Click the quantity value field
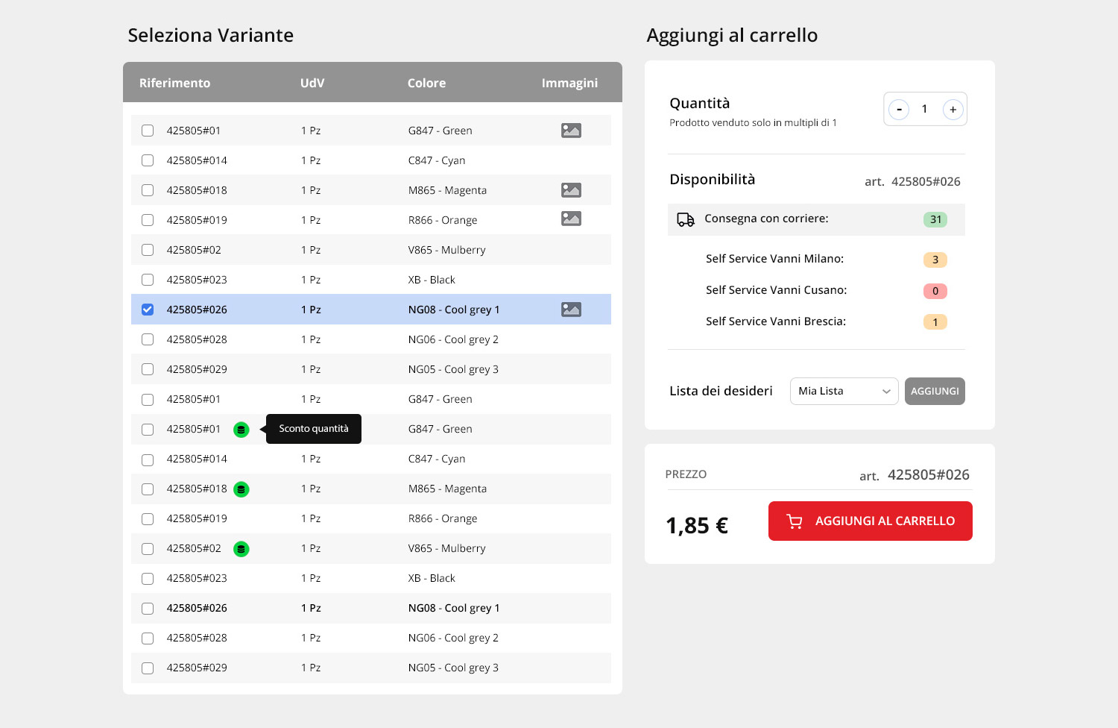This screenshot has width=1118, height=728. pyautogui.click(x=925, y=109)
